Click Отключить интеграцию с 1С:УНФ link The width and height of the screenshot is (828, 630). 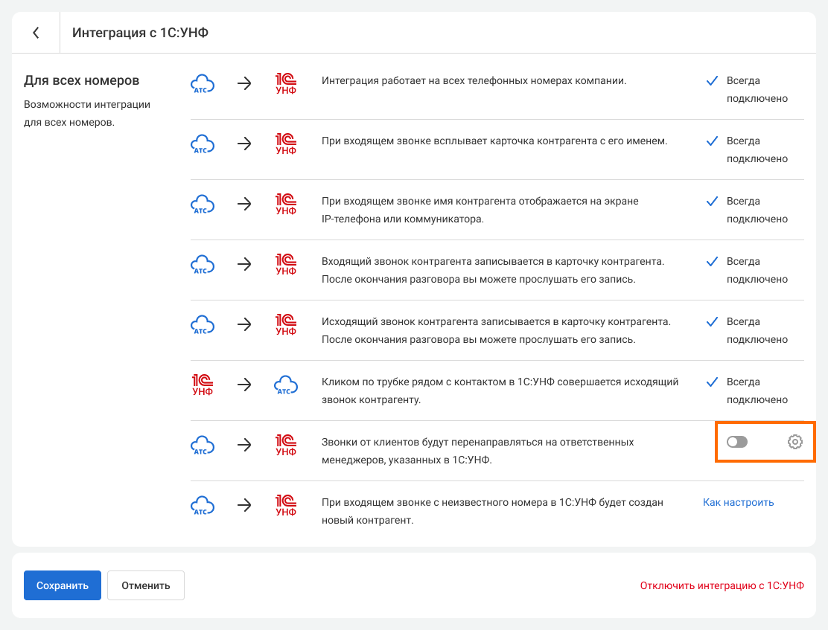[x=722, y=585]
